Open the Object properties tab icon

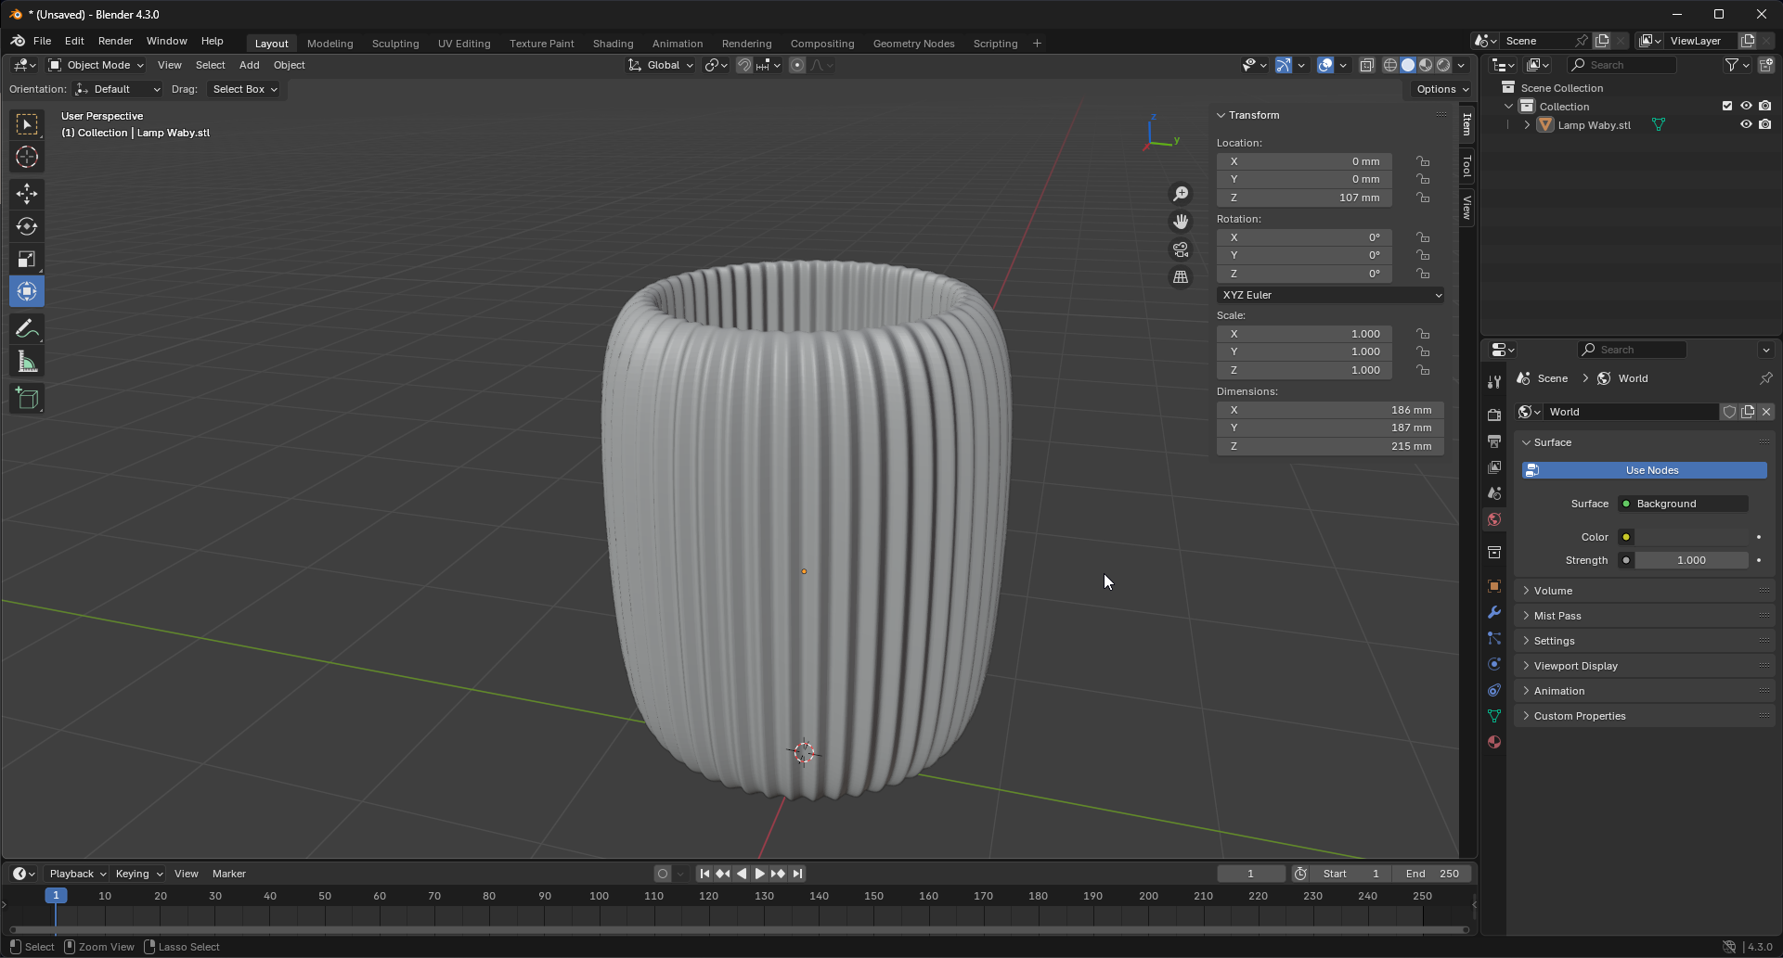(1494, 586)
